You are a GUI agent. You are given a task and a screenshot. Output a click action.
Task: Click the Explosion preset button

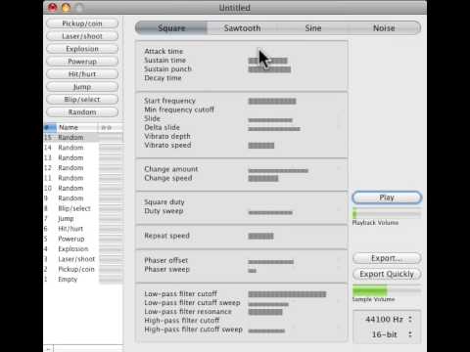click(x=82, y=49)
